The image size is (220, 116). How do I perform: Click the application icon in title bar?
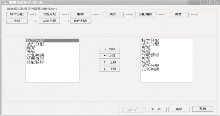pos(5,3)
